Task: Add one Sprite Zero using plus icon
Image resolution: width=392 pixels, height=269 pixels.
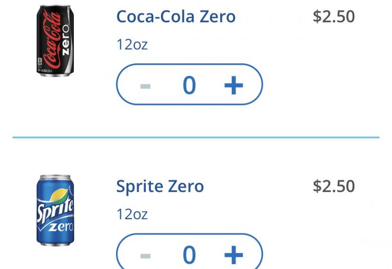Action: pos(234,255)
